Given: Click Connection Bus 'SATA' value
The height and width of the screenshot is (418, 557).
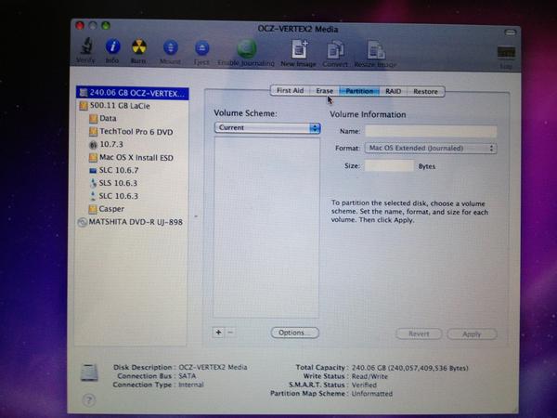Looking at the screenshot, I should [188, 375].
